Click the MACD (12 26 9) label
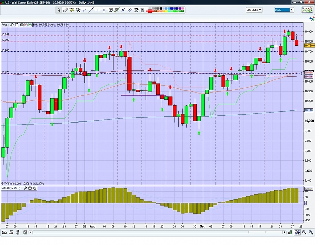Image resolution: width=320 pixels, height=245 pixels. tap(11, 188)
